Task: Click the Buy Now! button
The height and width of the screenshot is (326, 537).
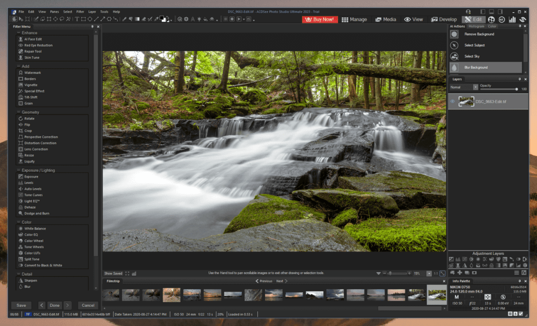Action: click(x=320, y=19)
